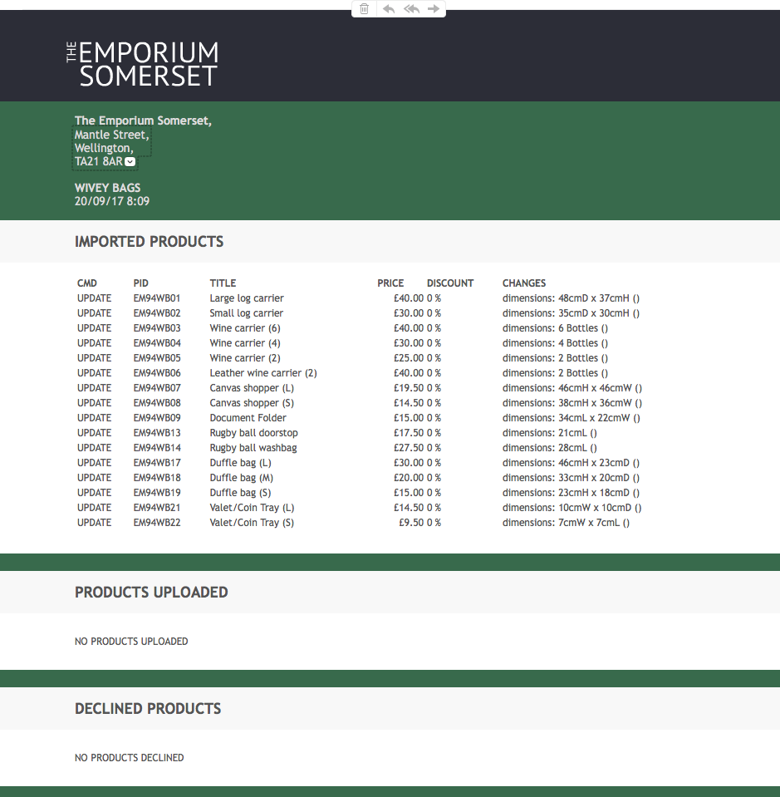The image size is (780, 797).
Task: Click the title 'Leather wine carrier (2)'
Action: (263, 373)
